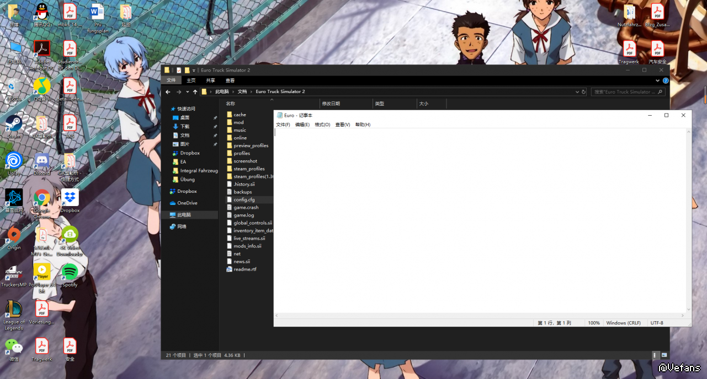Go up one folder level in Explorer

(195, 92)
